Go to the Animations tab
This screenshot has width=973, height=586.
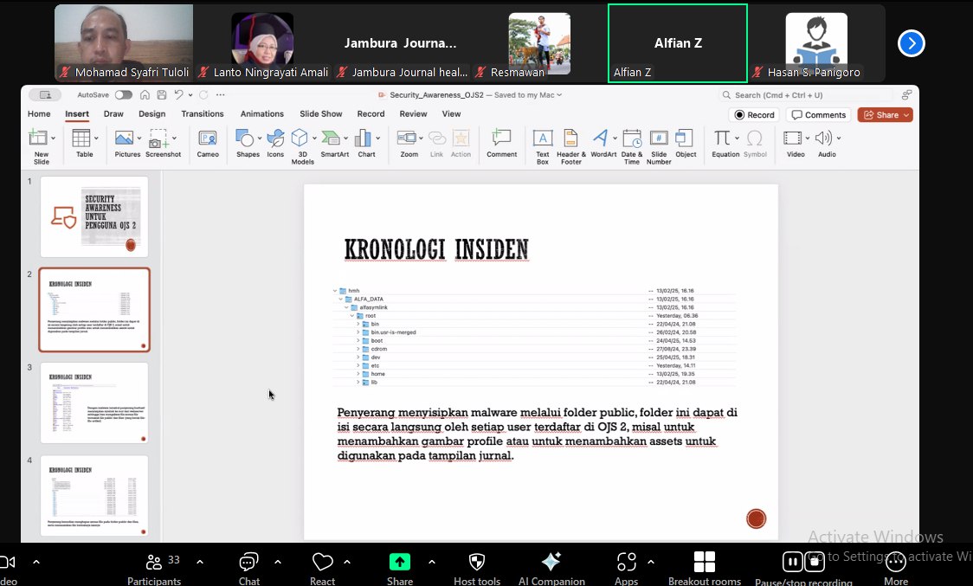tap(262, 113)
